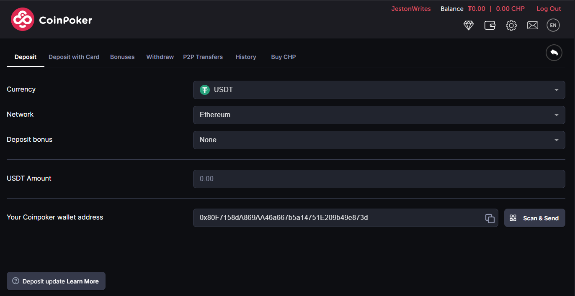Click the Network label
Image resolution: width=575 pixels, height=296 pixels.
tap(20, 115)
